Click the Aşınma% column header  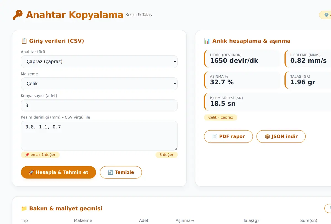pyautogui.click(x=185, y=221)
